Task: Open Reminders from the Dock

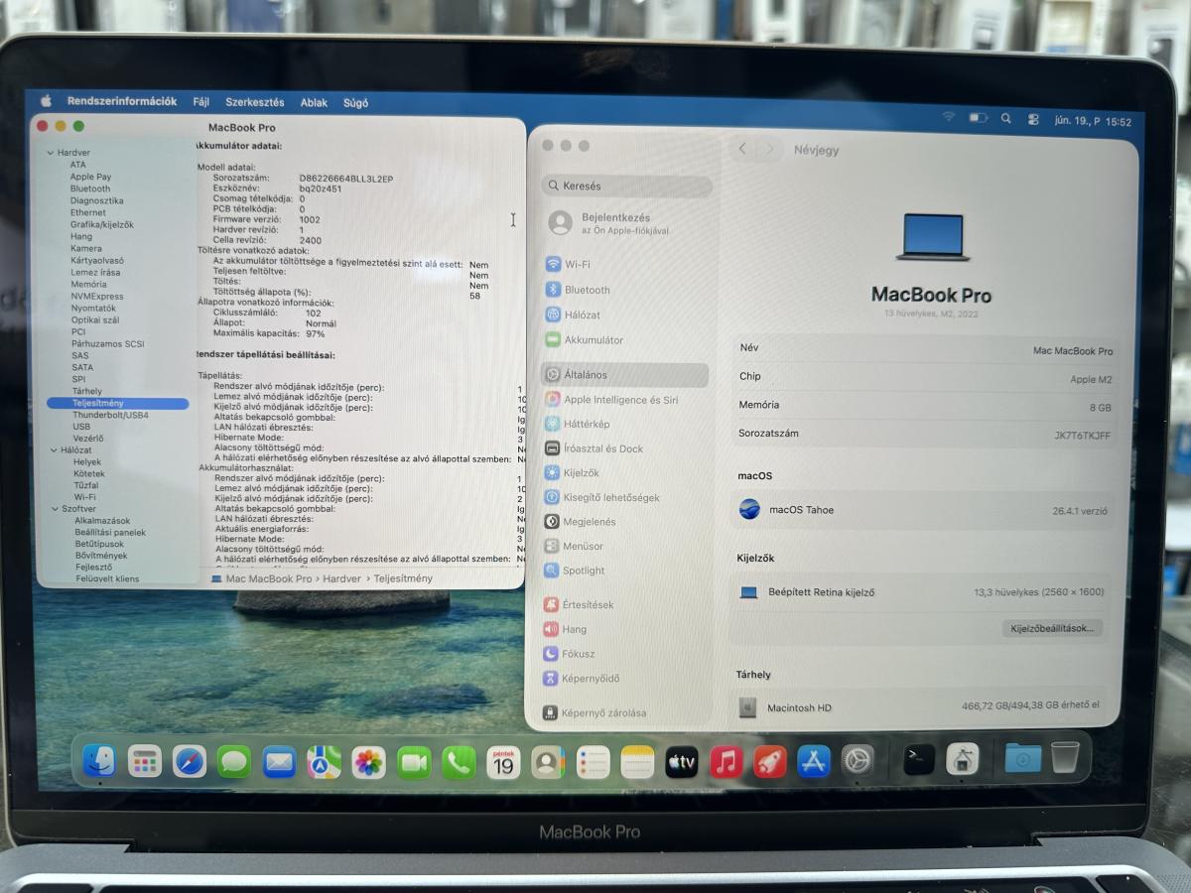Action: 593,762
